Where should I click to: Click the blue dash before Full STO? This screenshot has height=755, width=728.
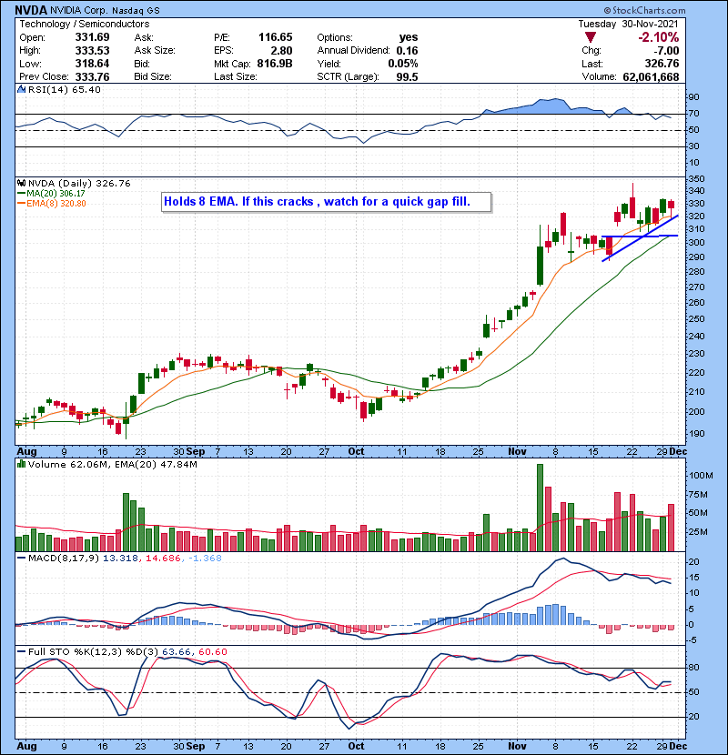21,651
